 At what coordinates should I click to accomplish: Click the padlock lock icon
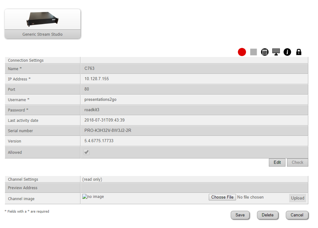[x=299, y=52]
